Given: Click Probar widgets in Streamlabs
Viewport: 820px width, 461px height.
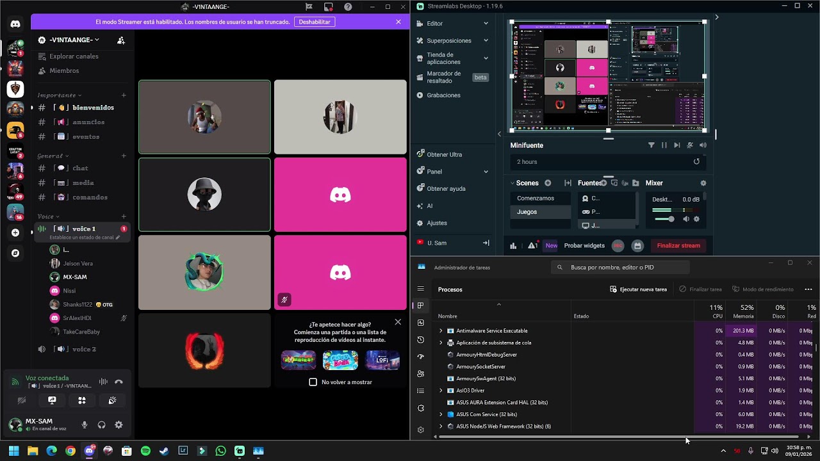Looking at the screenshot, I should tap(584, 246).
